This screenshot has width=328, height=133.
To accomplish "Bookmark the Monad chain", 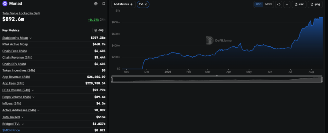I will (104, 4).
